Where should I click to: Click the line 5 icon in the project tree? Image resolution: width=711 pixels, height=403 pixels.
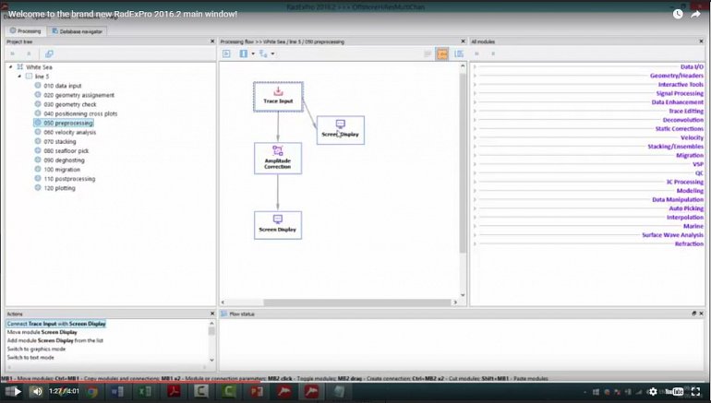[29, 76]
